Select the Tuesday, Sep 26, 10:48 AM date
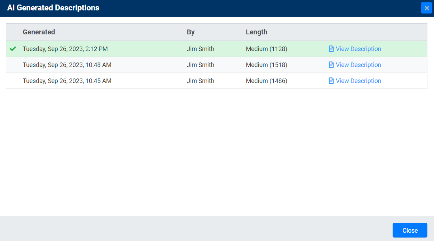 (x=67, y=65)
